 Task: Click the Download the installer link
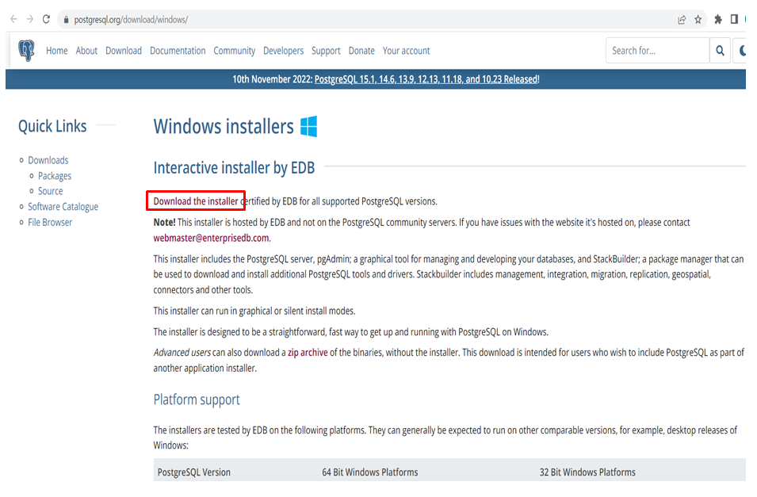pyautogui.click(x=196, y=201)
